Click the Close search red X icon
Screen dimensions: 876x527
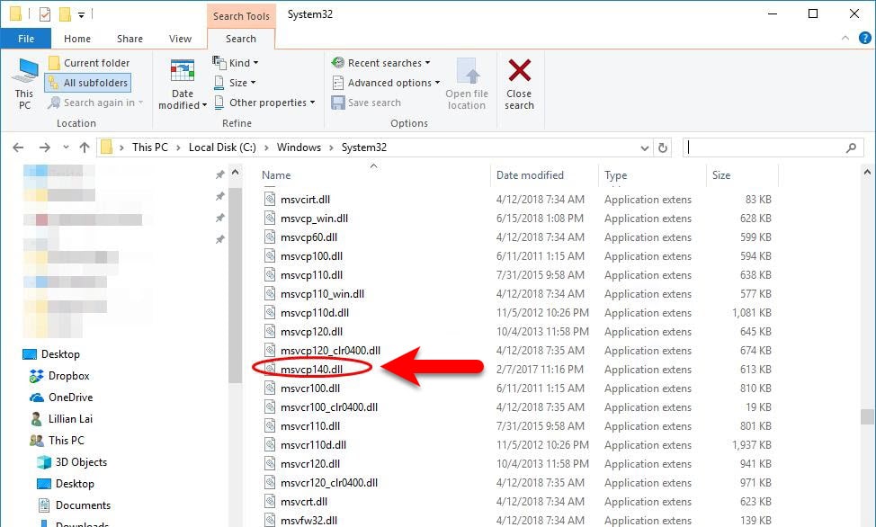(519, 72)
